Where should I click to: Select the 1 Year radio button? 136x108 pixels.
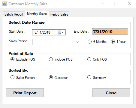(x=118, y=42)
